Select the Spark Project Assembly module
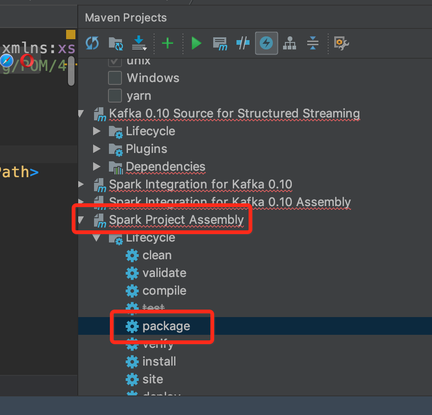This screenshot has height=415, width=432. click(176, 220)
